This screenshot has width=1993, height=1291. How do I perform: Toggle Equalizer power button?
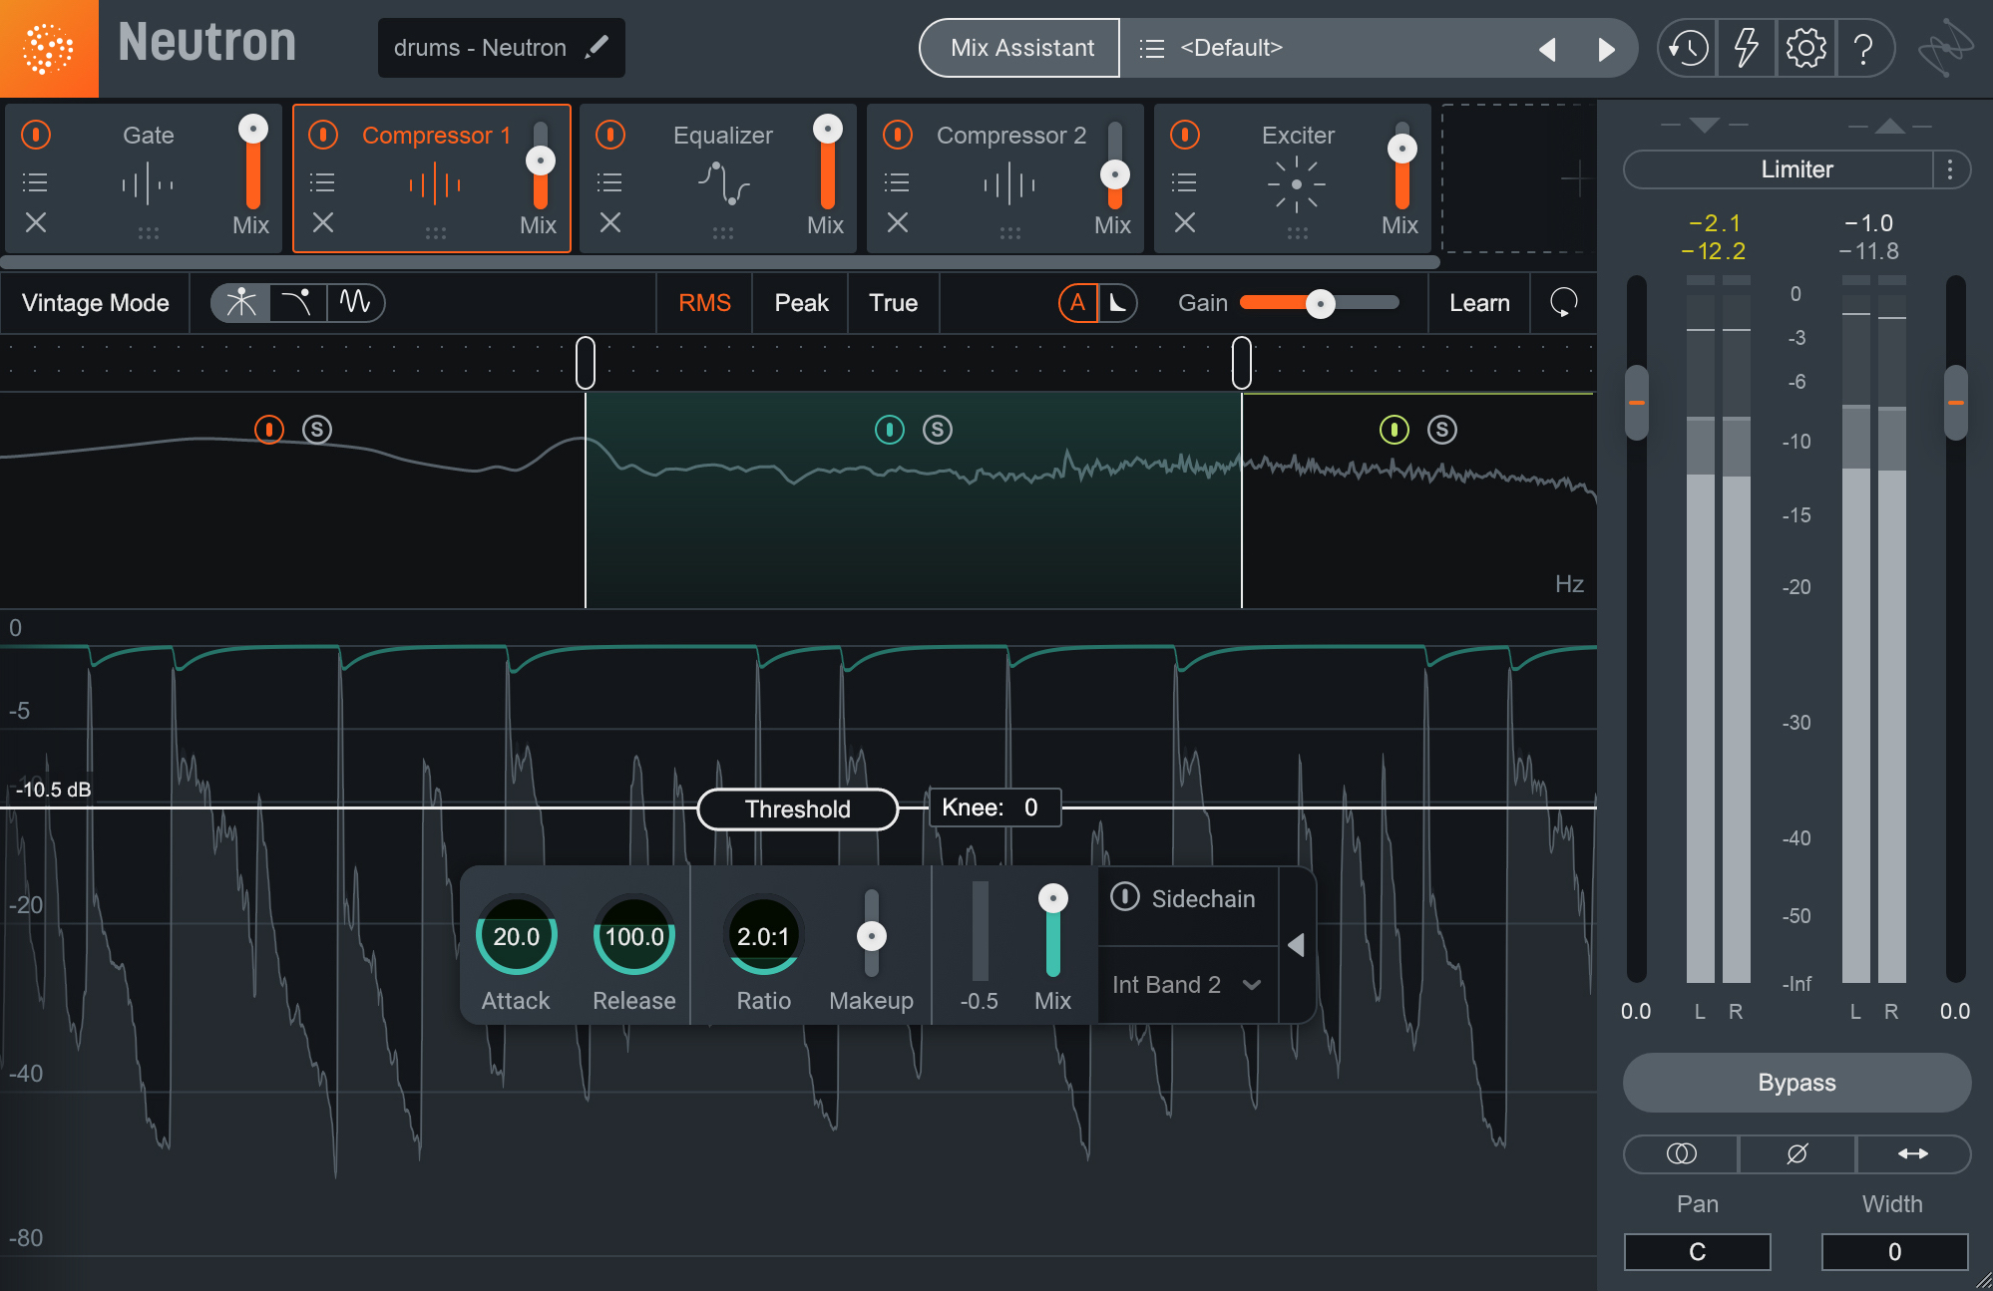tap(610, 135)
